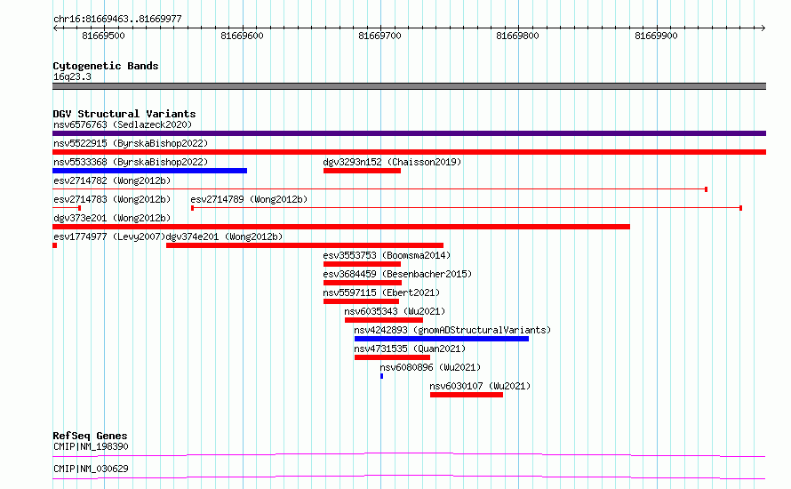Click the ruler's right arrow end
Image resolution: width=791 pixels, height=489 pixels.
[763, 28]
